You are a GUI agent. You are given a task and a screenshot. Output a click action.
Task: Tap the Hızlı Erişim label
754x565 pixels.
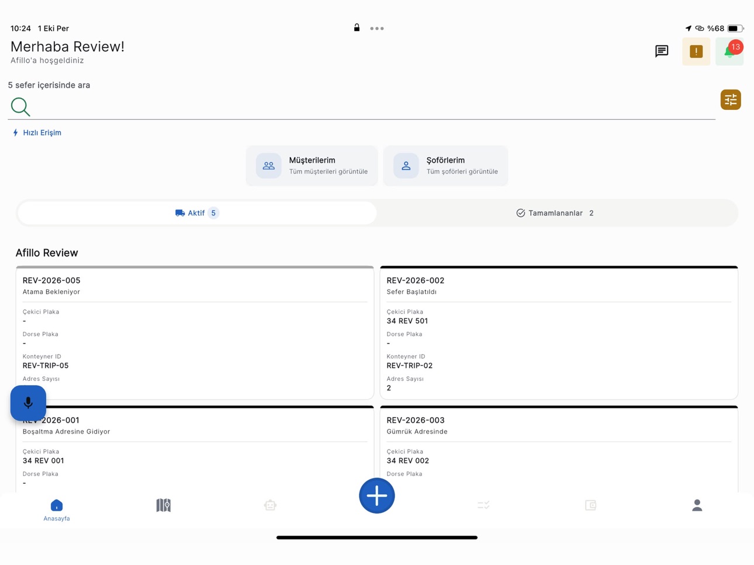tap(37, 133)
